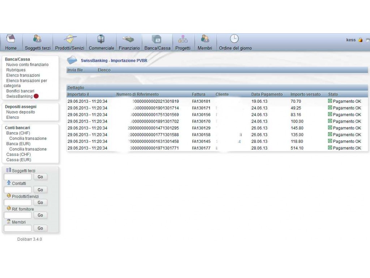
Task: Open Concilia transazione under Banca (EUR)
Action: coord(28,149)
